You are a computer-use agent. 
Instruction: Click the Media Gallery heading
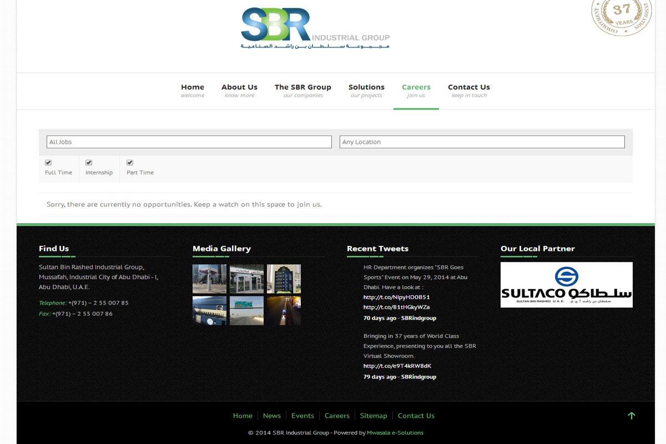pos(221,249)
